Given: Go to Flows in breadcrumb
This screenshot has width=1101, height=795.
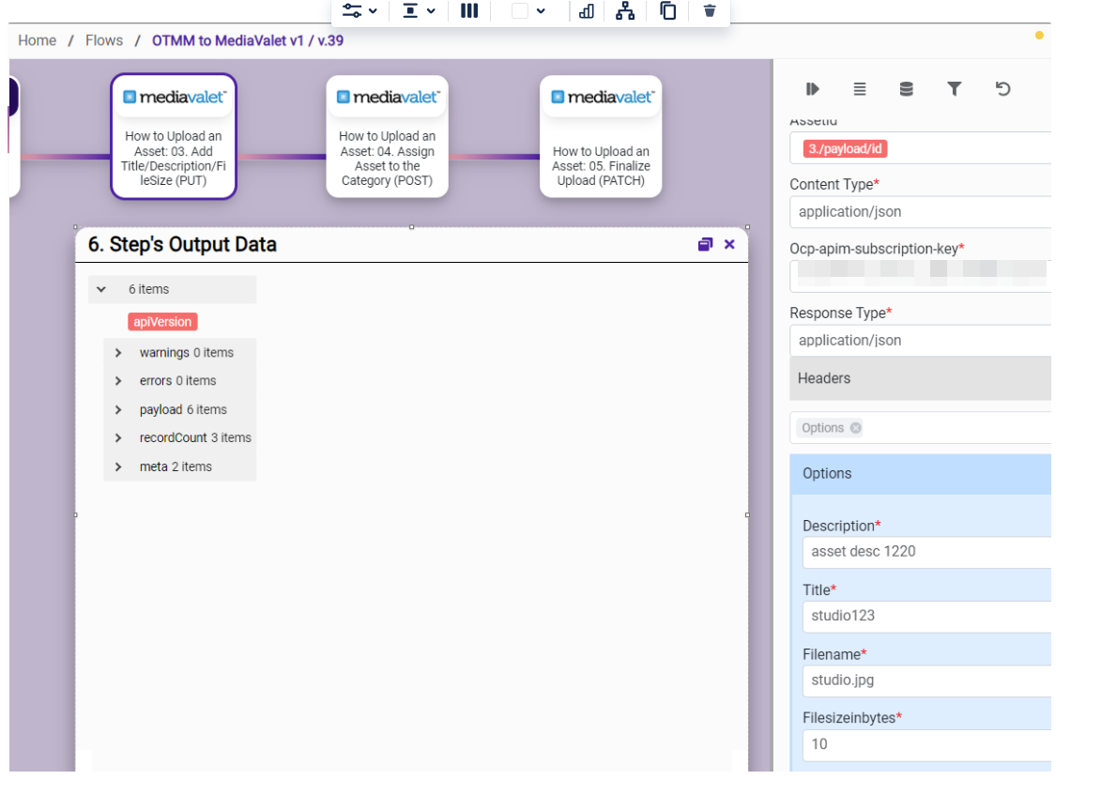Looking at the screenshot, I should click(x=104, y=40).
